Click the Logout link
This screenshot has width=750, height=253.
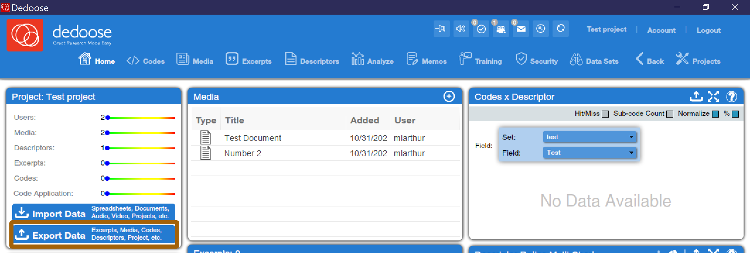pyautogui.click(x=708, y=30)
